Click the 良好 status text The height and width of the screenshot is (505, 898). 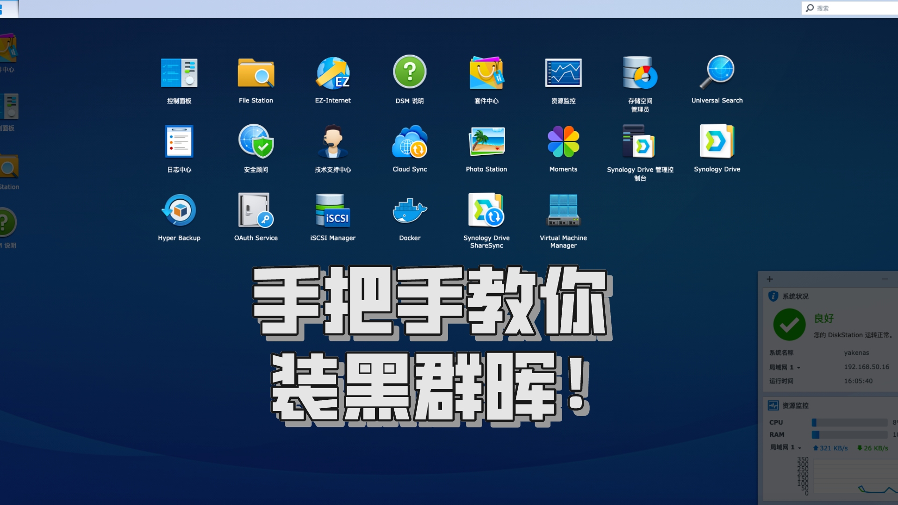point(824,318)
